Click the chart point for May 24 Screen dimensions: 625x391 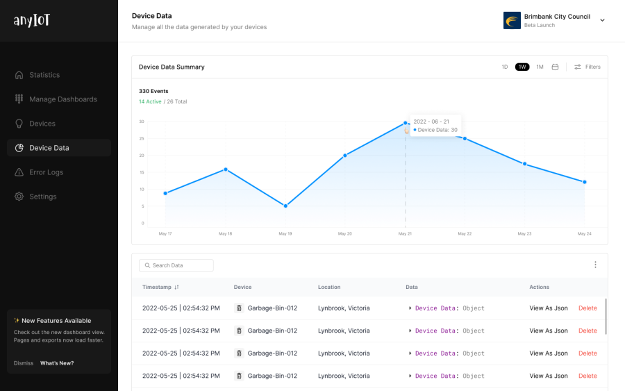tap(585, 182)
